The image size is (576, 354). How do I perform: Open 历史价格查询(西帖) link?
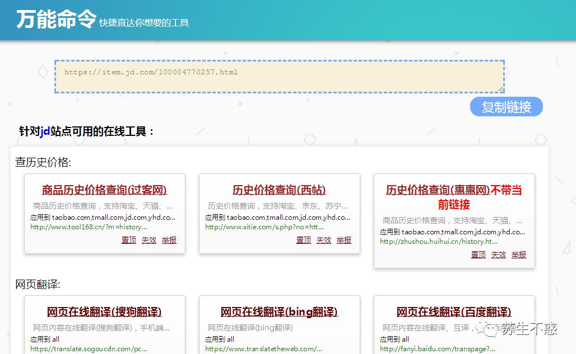click(279, 190)
